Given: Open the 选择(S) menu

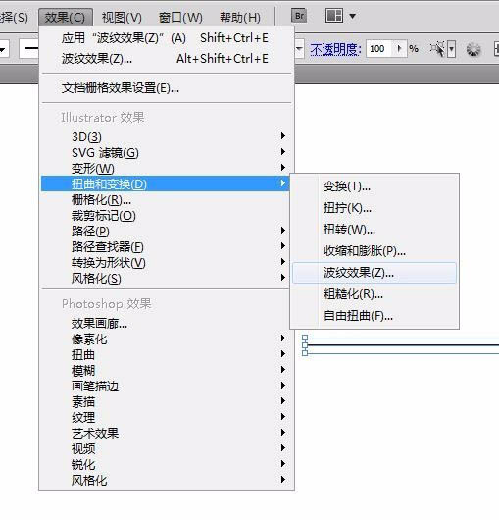Looking at the screenshot, I should (14, 18).
